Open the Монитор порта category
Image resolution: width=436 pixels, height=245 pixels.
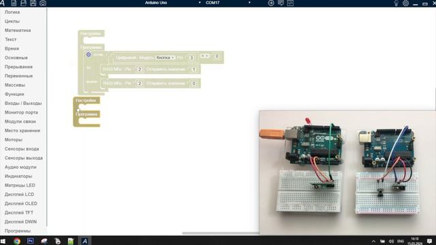(21, 112)
